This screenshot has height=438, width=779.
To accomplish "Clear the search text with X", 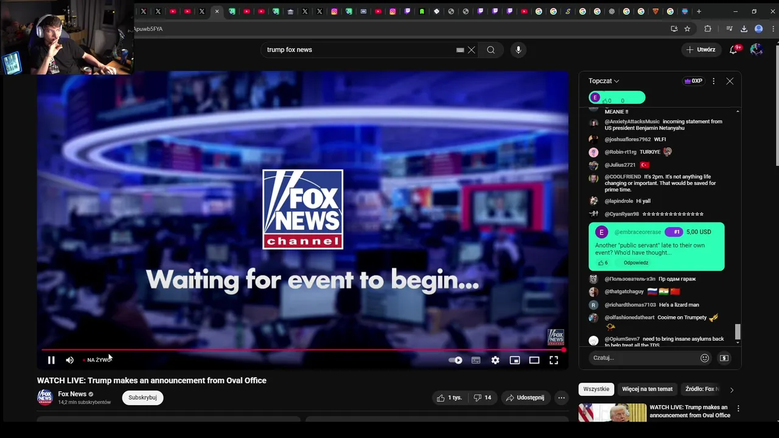I will click(471, 50).
